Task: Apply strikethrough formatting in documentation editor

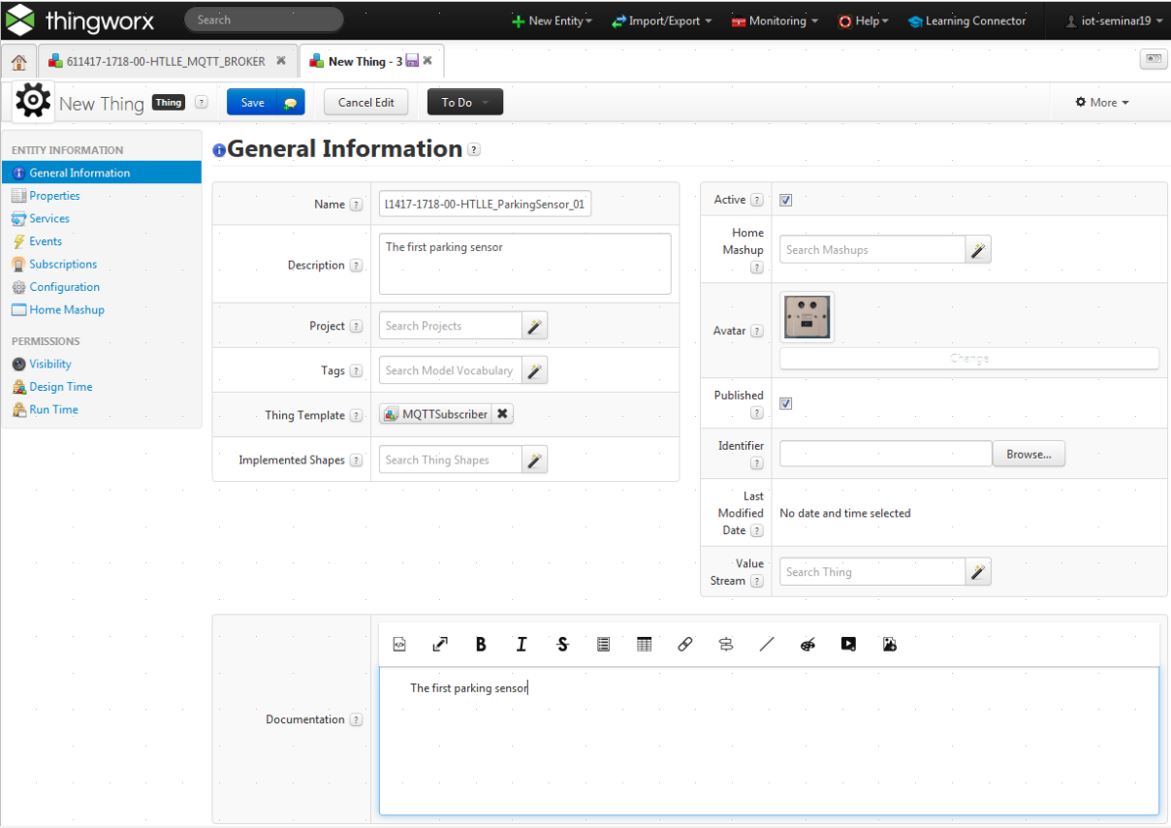Action: coord(562,644)
